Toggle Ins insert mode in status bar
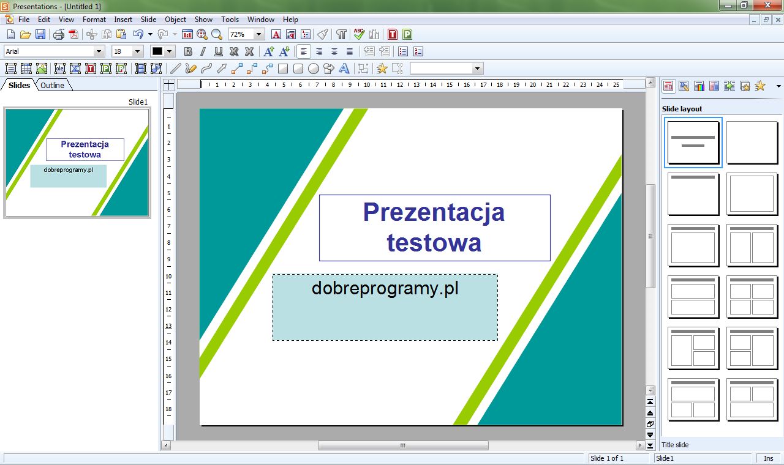Viewport: 784px width, 465px height. tap(768, 458)
